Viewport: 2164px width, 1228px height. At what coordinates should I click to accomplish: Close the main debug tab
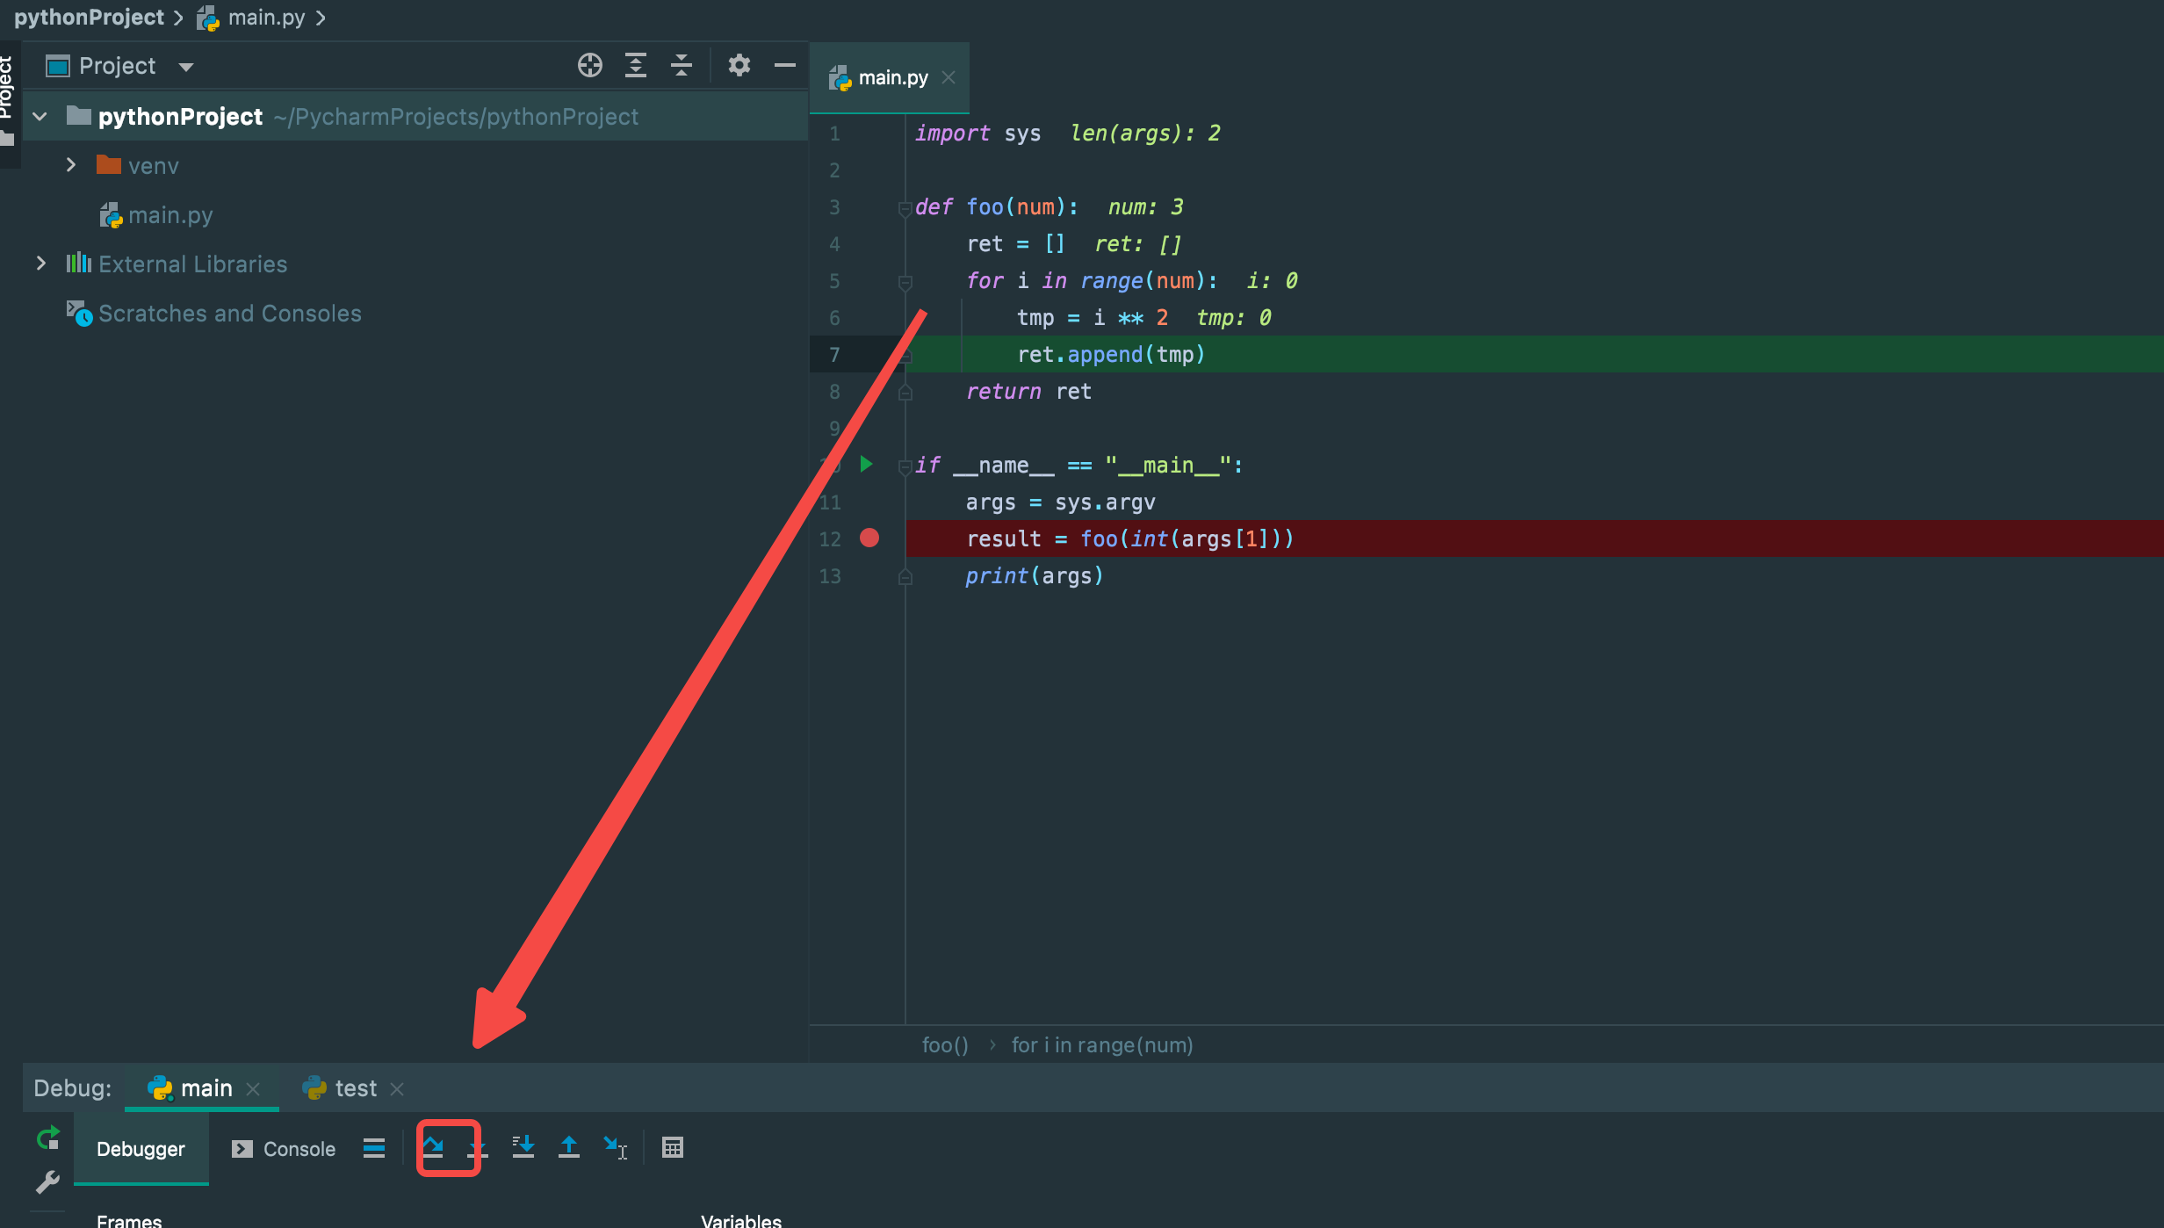[x=253, y=1088]
